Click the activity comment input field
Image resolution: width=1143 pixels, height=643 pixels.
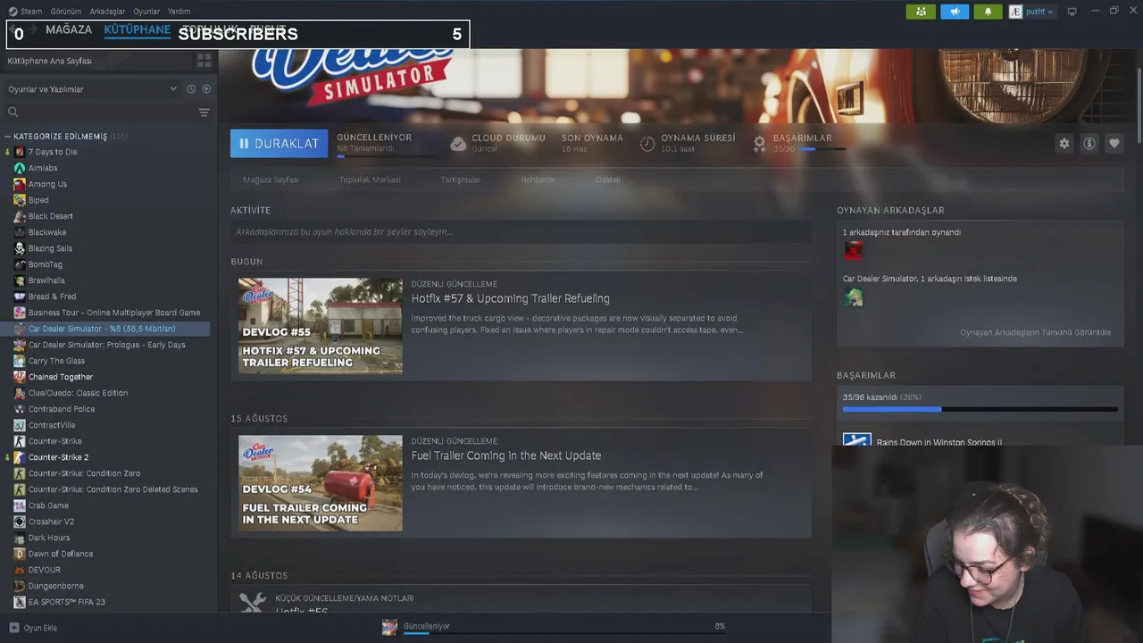(521, 231)
